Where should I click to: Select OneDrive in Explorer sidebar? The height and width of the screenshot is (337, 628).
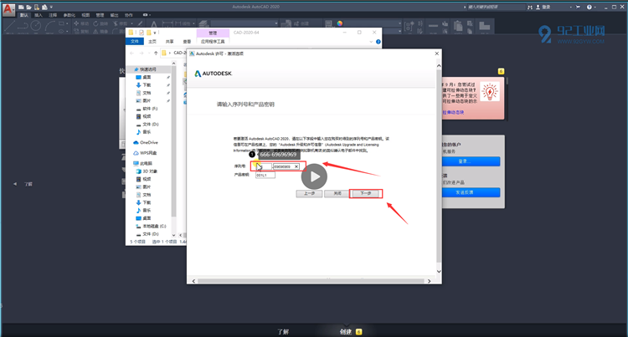coord(146,142)
